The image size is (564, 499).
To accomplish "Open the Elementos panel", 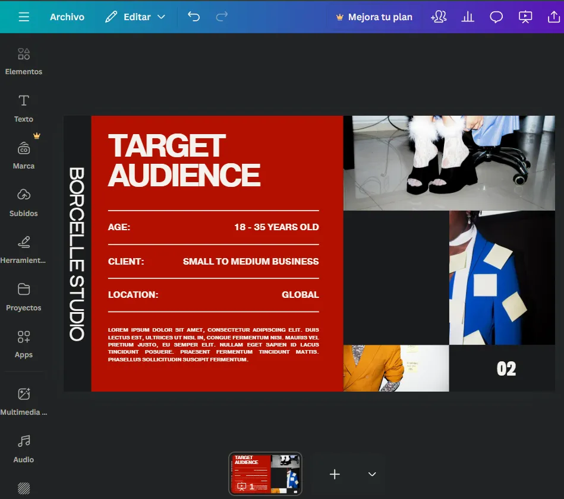I will pos(23,61).
